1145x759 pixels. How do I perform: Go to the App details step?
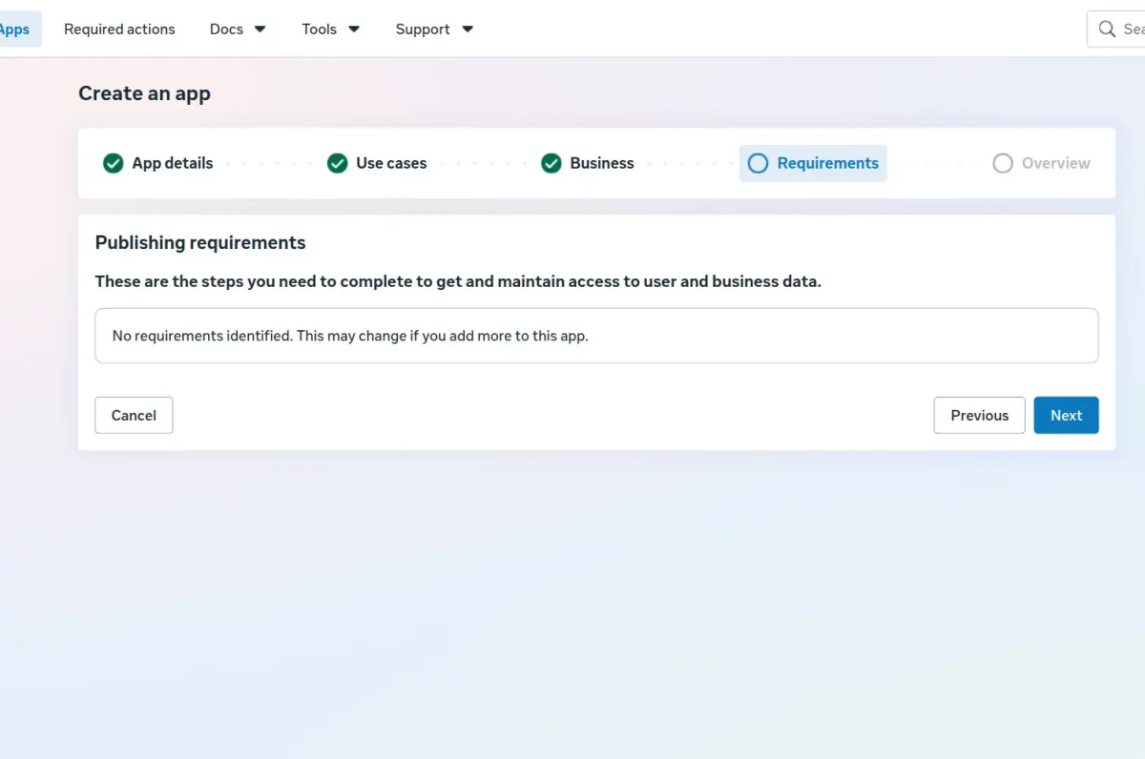pyautogui.click(x=173, y=163)
